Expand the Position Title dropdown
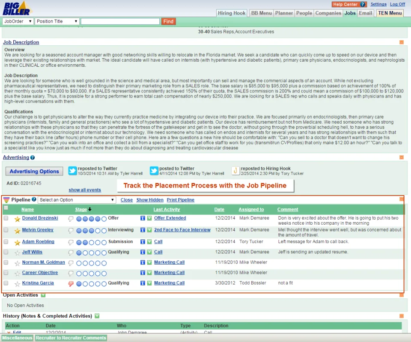 [57, 21]
